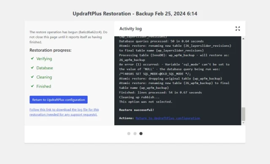Click the Restore successful! message
Image resolution: width=270 pixels, height=164 pixels.
137,110
